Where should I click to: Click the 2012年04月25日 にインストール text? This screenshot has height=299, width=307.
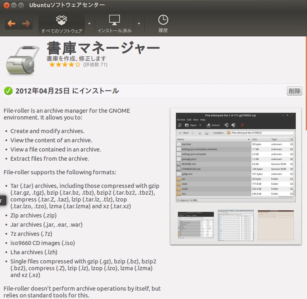coord(67,91)
